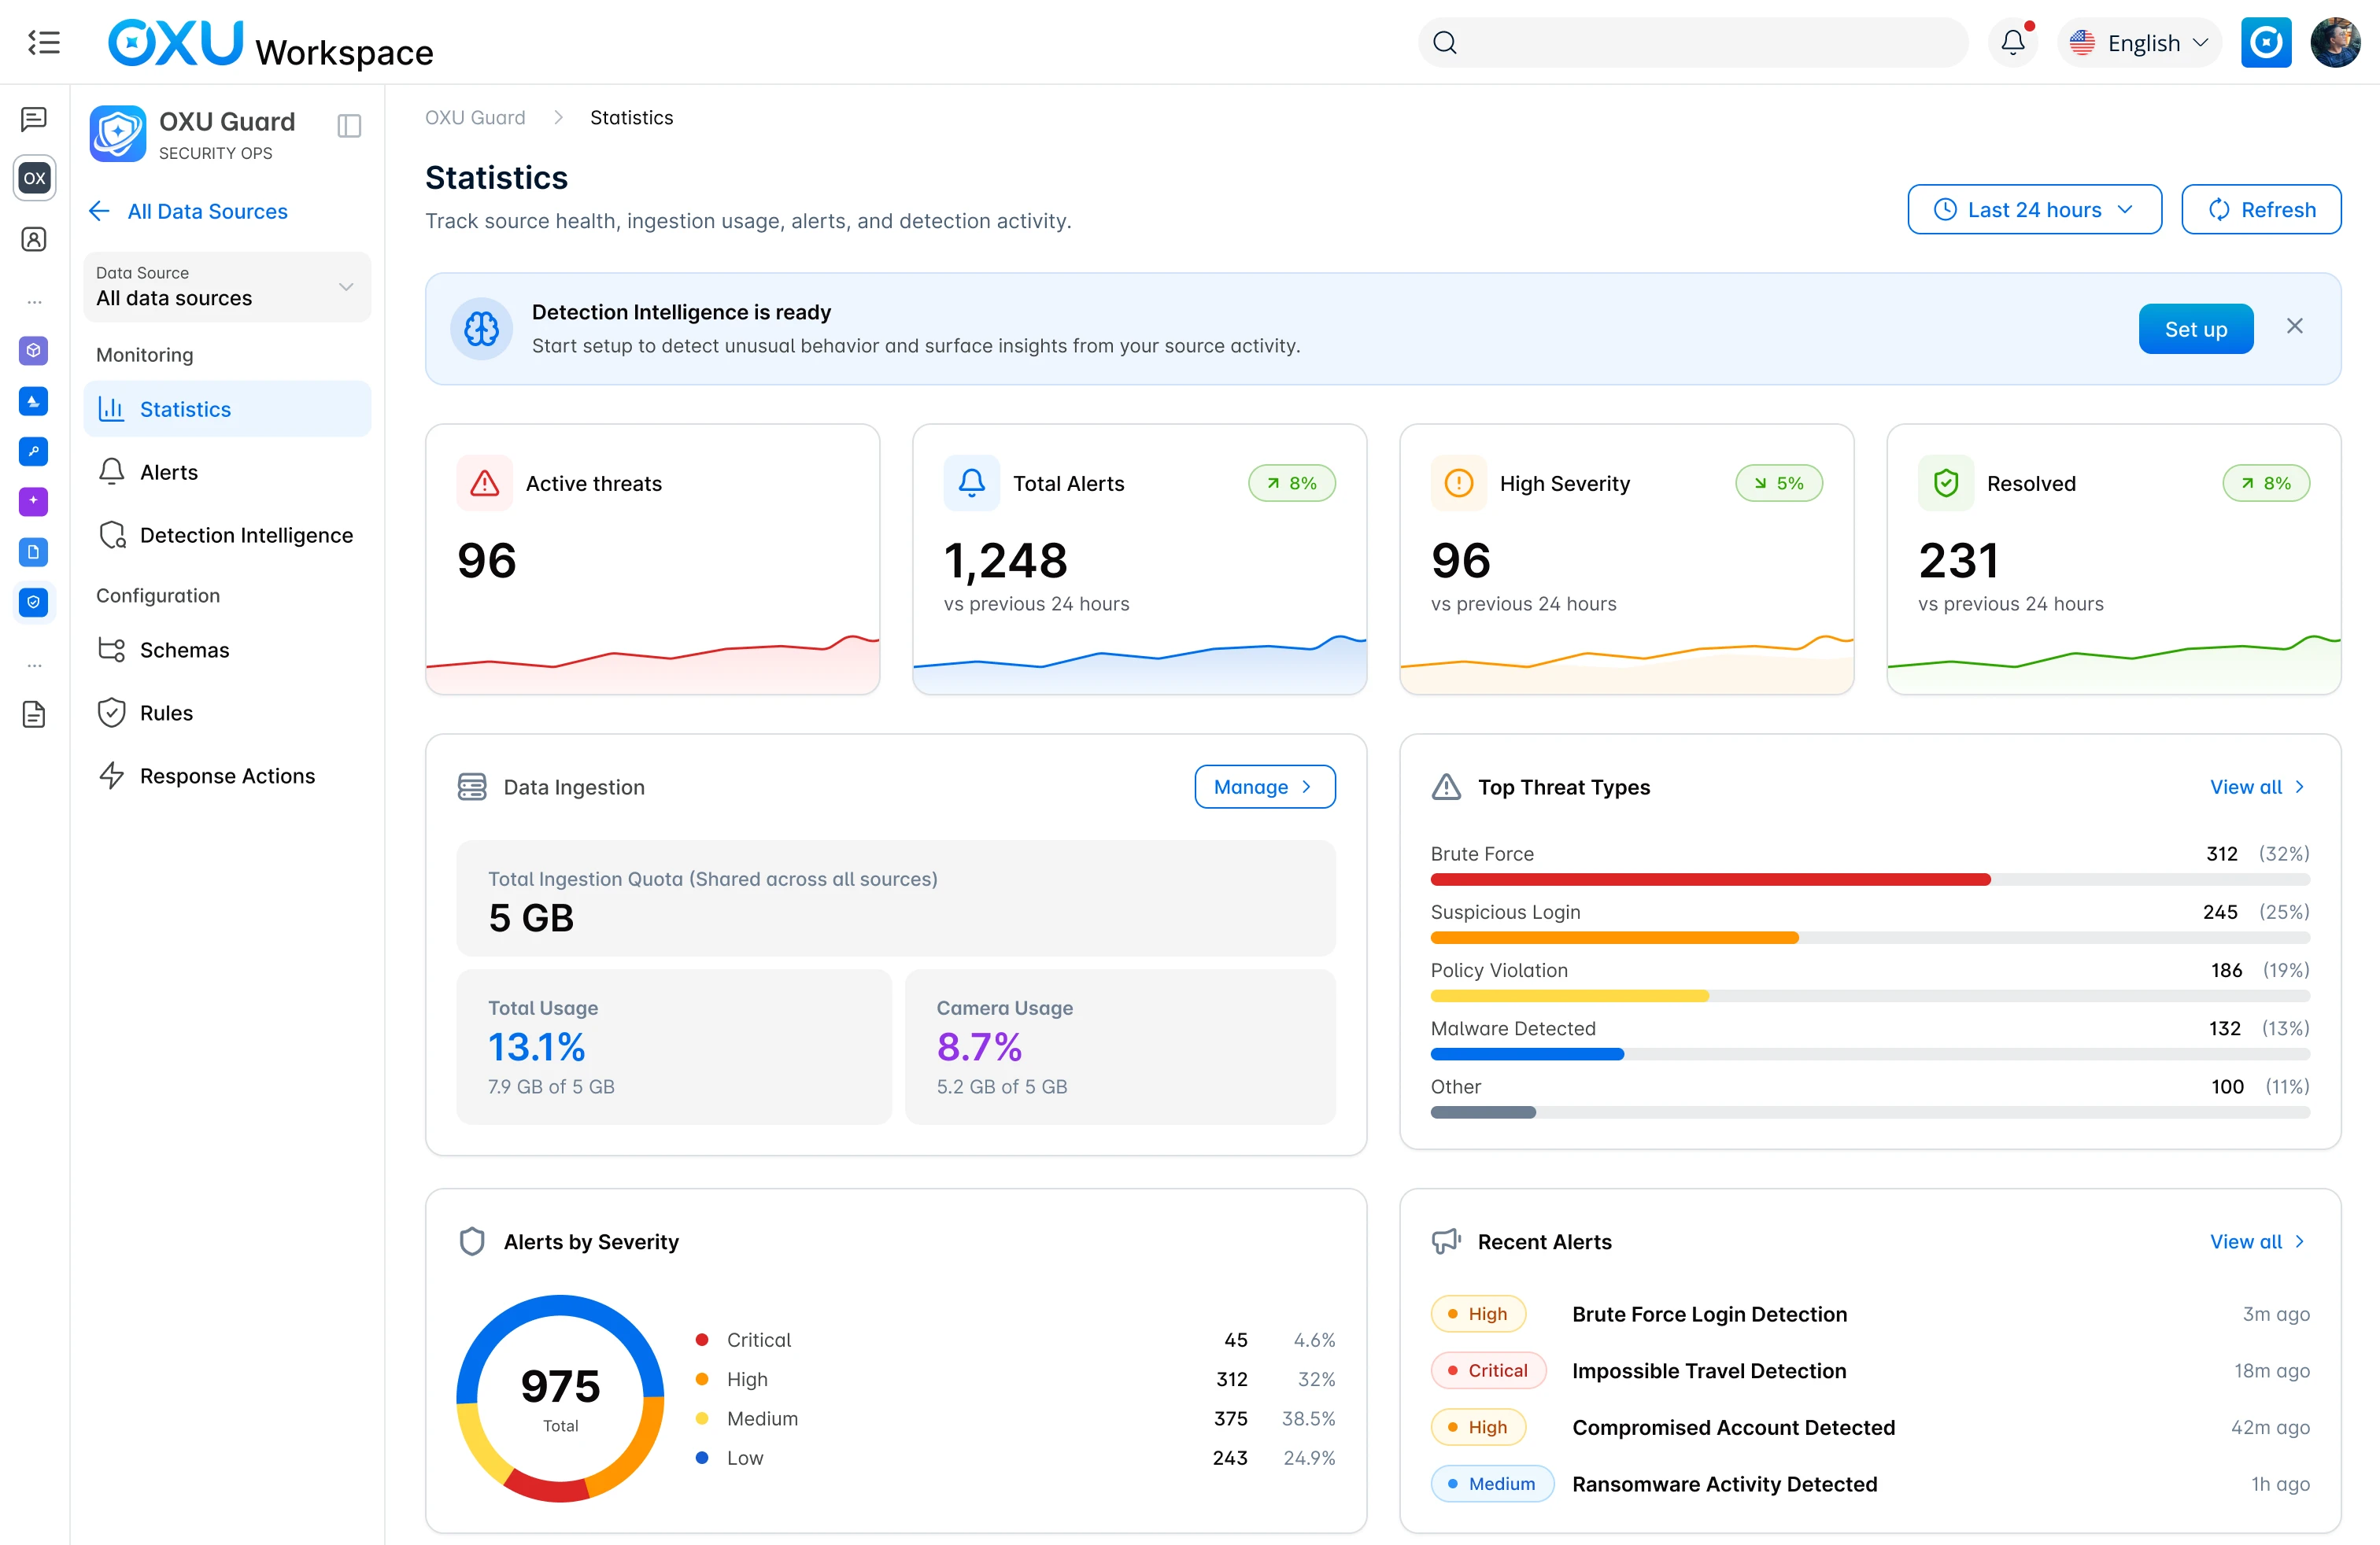Click the blue OXU app icon in header
2380x1545 pixels.
pos(2266,42)
